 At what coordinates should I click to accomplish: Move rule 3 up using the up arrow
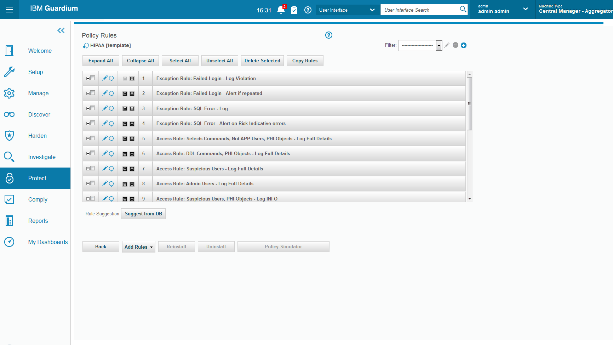125,108
